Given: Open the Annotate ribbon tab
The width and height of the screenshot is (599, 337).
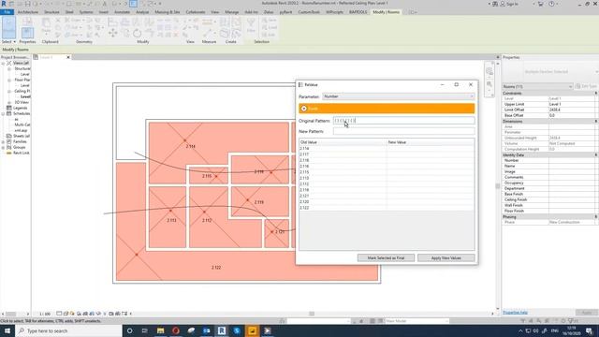Looking at the screenshot, I should click(123, 12).
